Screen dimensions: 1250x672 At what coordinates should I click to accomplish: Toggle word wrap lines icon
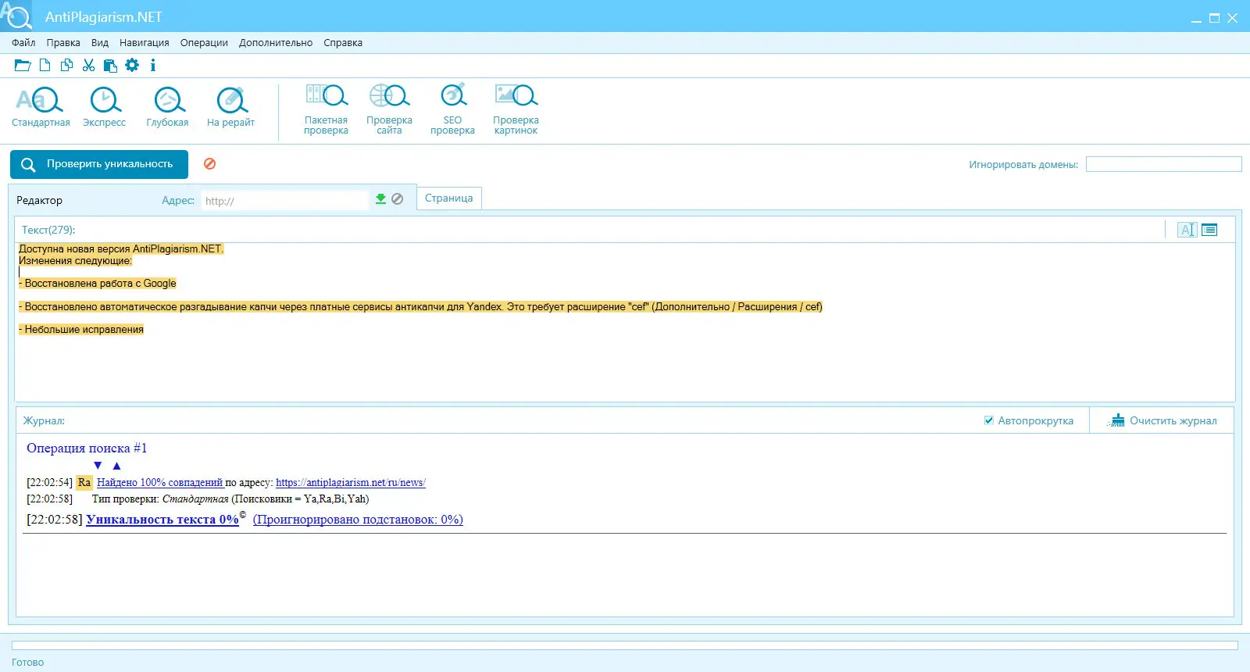tap(1209, 230)
